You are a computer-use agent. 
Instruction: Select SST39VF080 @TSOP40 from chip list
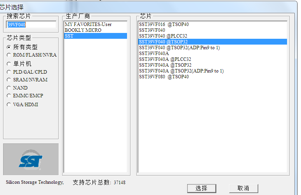(x=164, y=77)
